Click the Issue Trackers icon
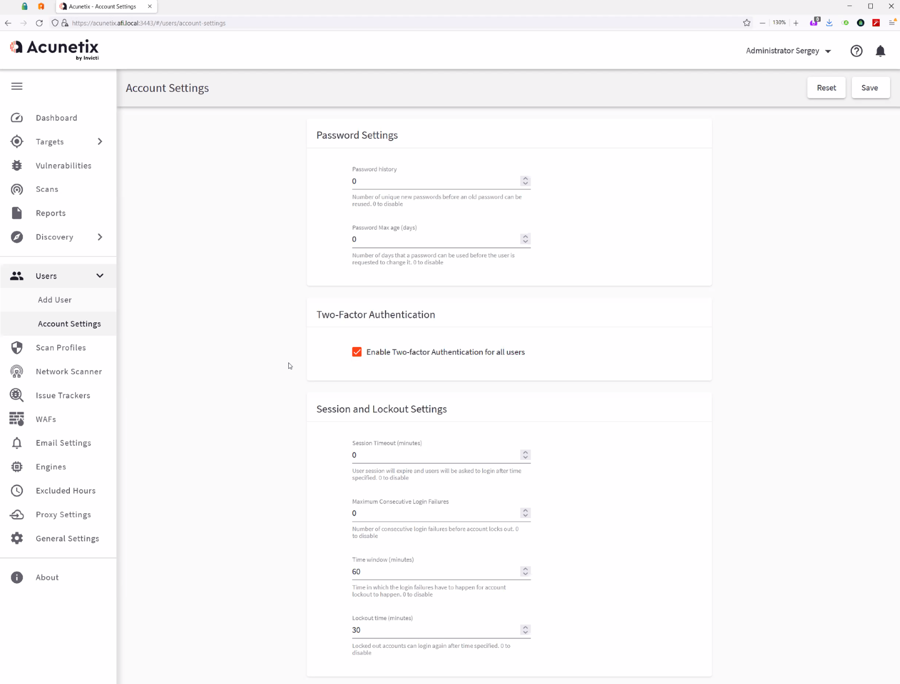 (17, 395)
